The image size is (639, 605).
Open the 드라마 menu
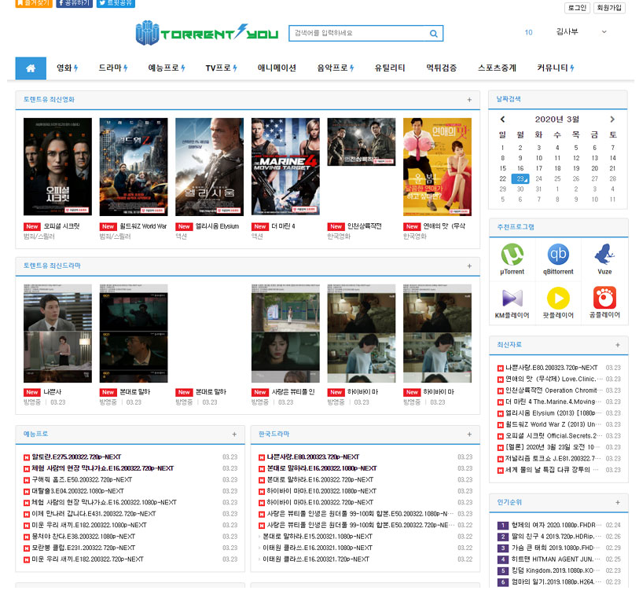pos(113,68)
